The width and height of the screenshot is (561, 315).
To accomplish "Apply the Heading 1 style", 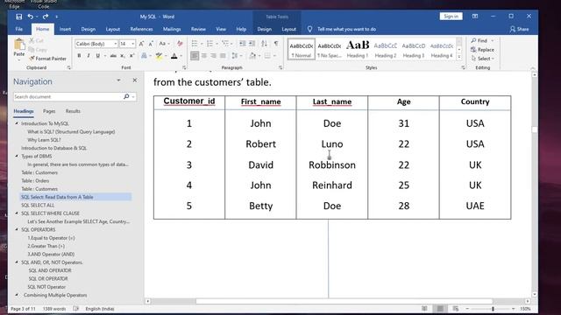I will click(358, 49).
